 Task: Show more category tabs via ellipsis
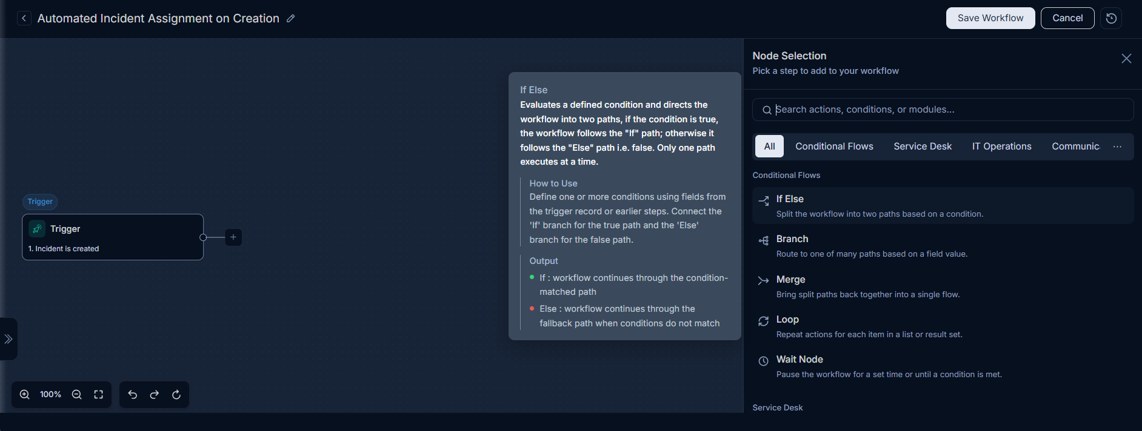click(x=1118, y=146)
